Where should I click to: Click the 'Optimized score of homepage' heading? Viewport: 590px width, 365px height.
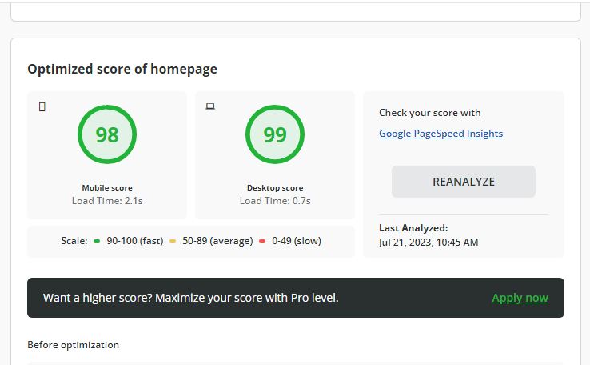point(122,70)
